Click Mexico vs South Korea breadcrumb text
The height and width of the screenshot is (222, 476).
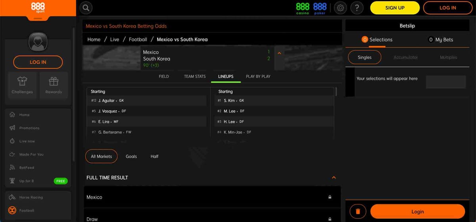point(182,39)
